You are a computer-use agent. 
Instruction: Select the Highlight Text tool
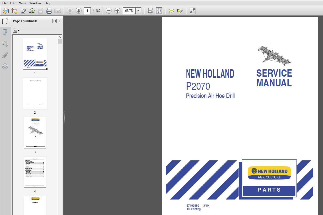[x=180, y=11]
